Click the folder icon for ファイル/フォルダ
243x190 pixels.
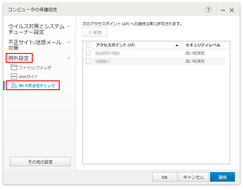(14, 68)
